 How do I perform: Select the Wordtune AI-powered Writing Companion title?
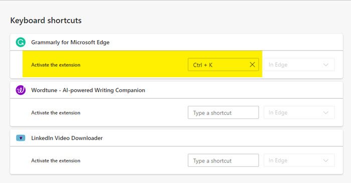coord(88,90)
